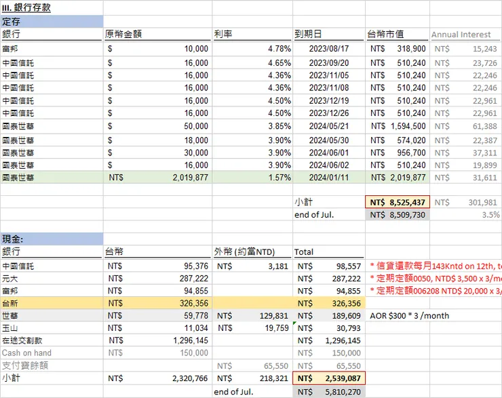Select the '利率' column header
This screenshot has width=502, height=398.
223,34
